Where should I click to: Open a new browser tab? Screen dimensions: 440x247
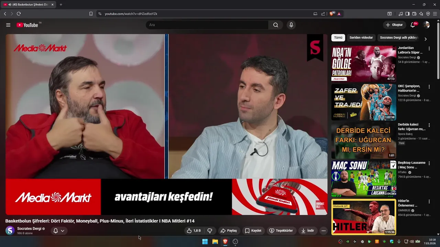pyautogui.click(x=61, y=4)
